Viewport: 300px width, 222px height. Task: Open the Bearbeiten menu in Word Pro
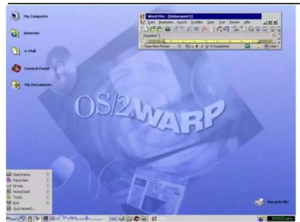pyautogui.click(x=166, y=22)
